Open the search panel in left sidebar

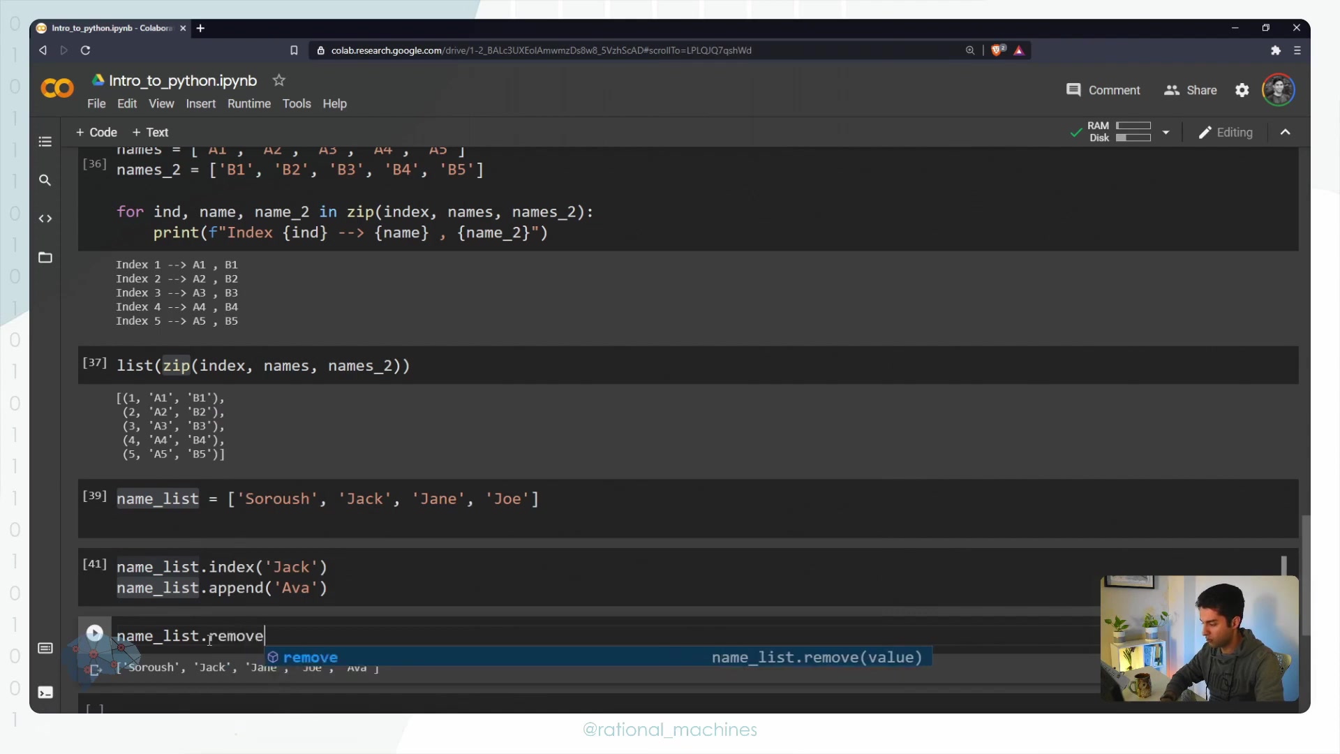(x=45, y=180)
